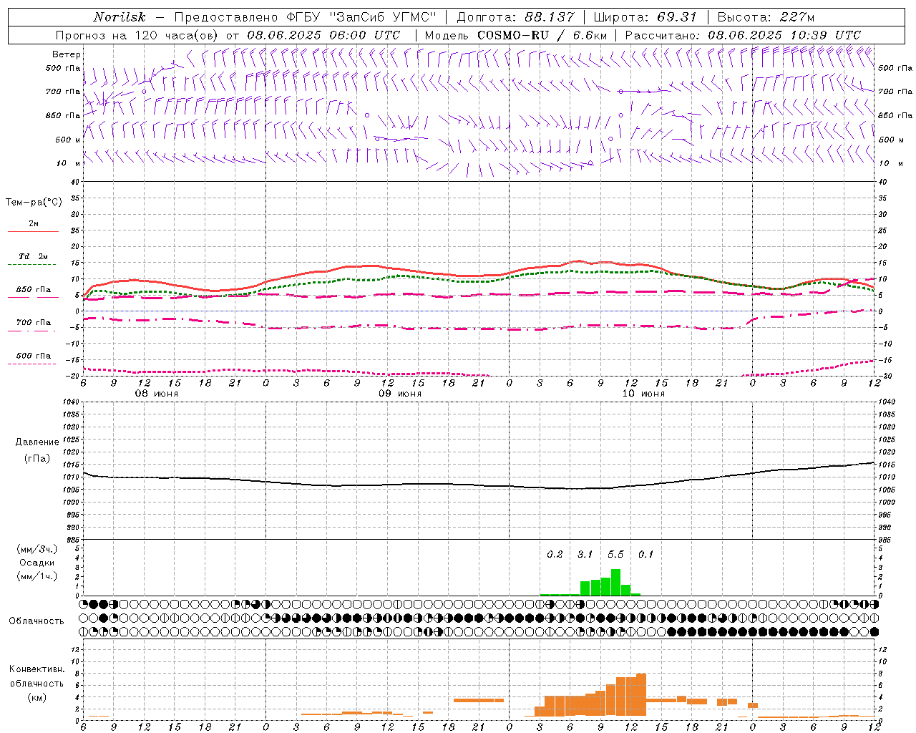
Task: Select the (гПа) unit under Давление
Action: point(37,459)
